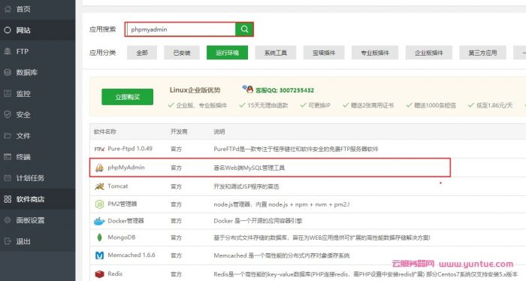Viewport: 526px width, 281px height.
Task: Click the Pure-Ftpd FTP icon
Action: [x=99, y=149]
